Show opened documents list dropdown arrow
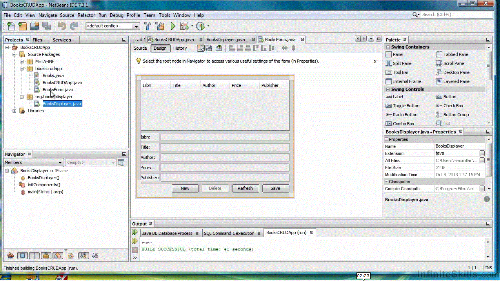Screen dimensions: 500x281 coord(372,39)
